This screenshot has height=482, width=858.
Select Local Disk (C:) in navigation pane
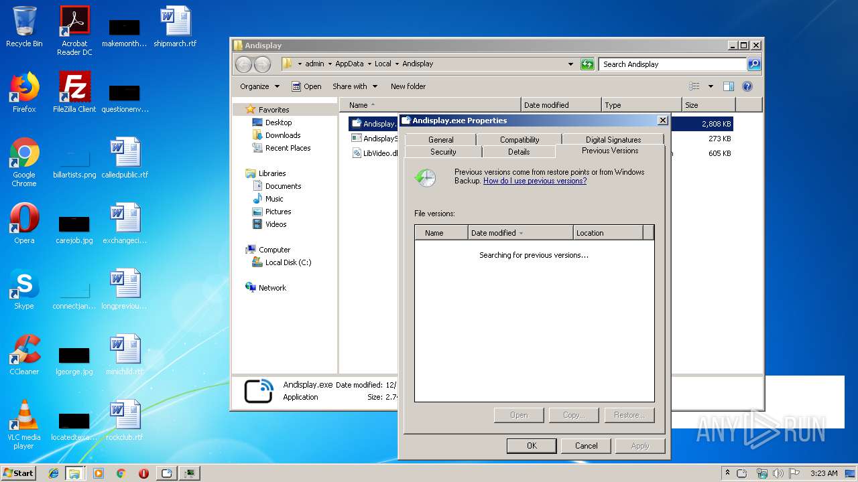[288, 262]
